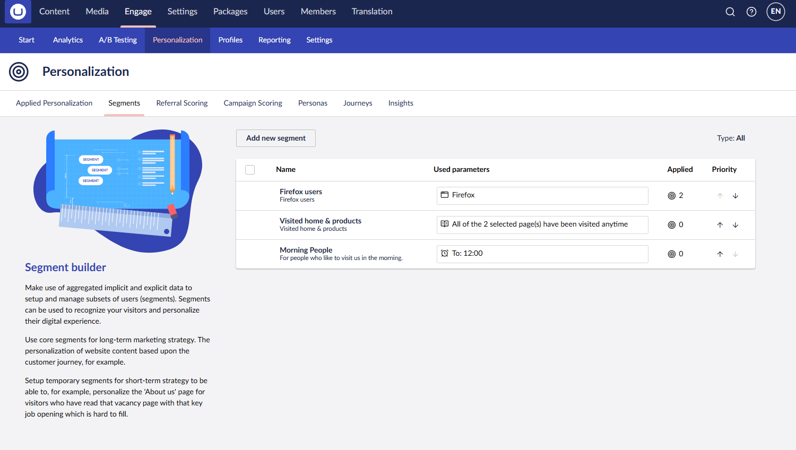Click the alarm clock icon on Morning People parameter
The height and width of the screenshot is (450, 796).
(445, 253)
